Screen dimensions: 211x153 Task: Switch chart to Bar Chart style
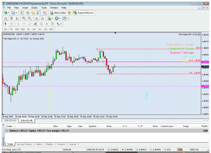[6, 18]
